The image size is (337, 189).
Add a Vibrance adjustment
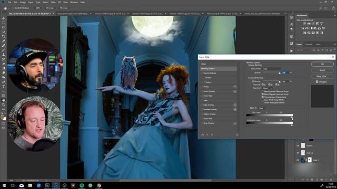tap(322, 23)
